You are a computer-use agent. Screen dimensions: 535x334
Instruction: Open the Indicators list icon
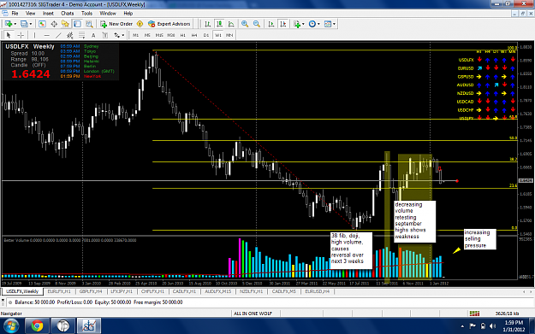pyautogui.click(x=296, y=24)
